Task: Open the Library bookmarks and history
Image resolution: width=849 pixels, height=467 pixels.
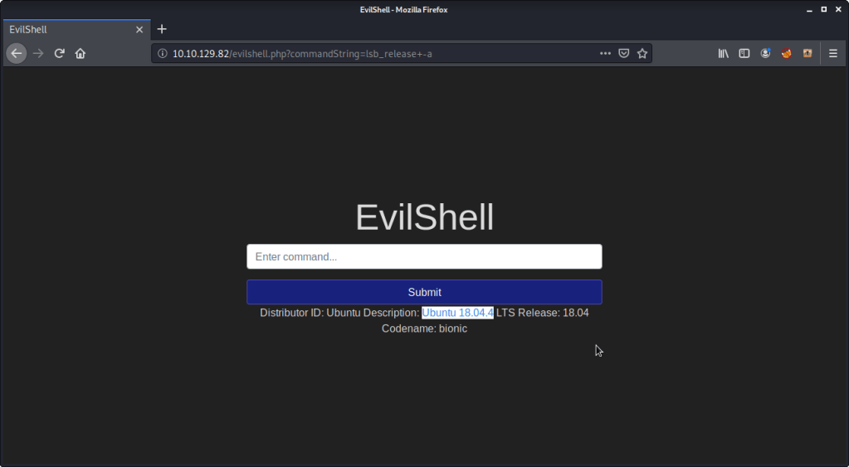Action: (724, 53)
